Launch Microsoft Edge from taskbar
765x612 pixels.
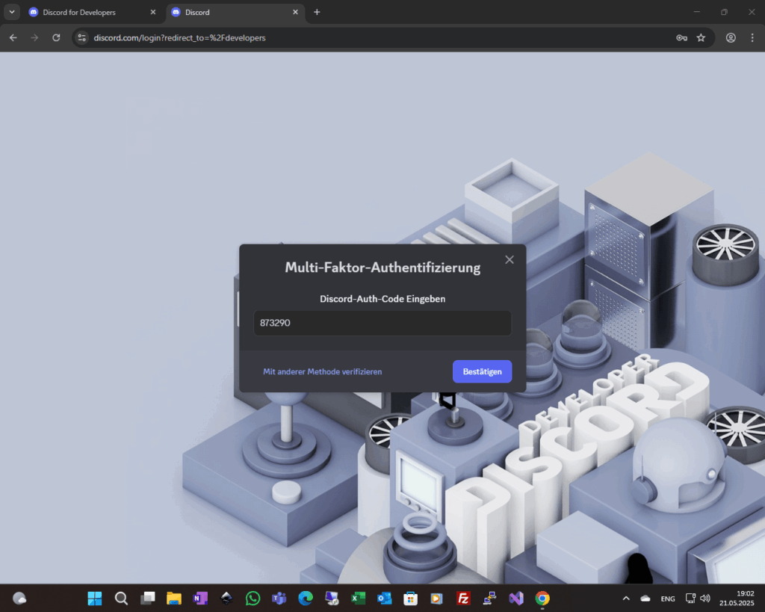306,599
